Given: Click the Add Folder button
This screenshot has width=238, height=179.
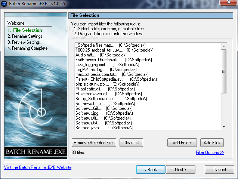Looking at the screenshot, I should click(x=182, y=142).
